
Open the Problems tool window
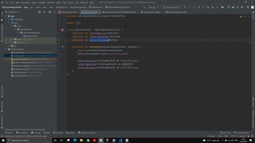pyautogui.click(x=22, y=133)
